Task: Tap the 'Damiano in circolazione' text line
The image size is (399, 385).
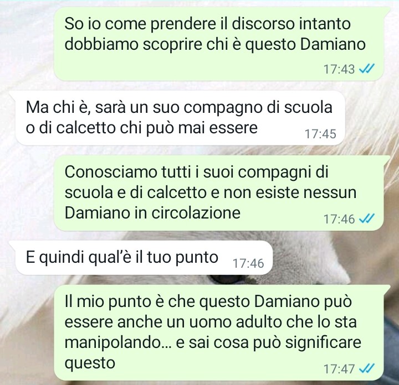Action: tap(152, 212)
